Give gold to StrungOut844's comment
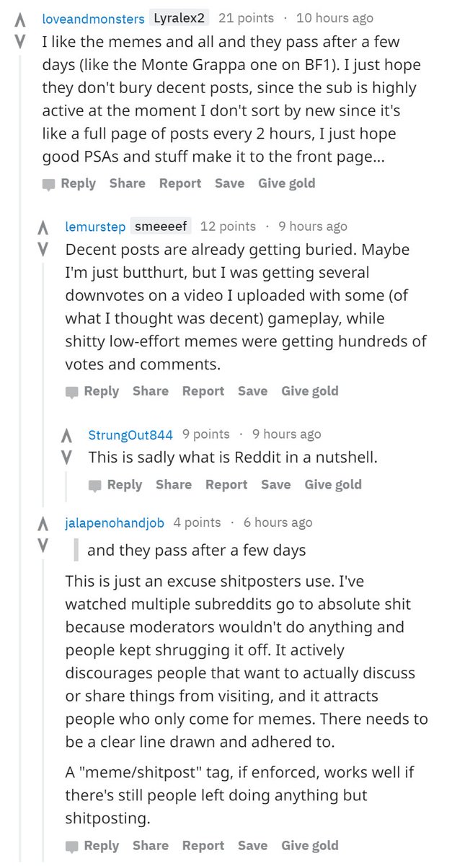The height and width of the screenshot is (866, 452). (x=333, y=485)
